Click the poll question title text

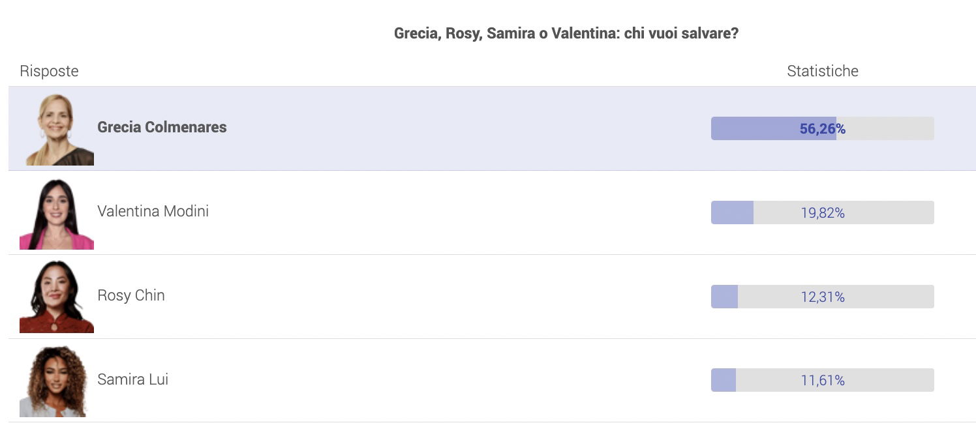pos(566,33)
